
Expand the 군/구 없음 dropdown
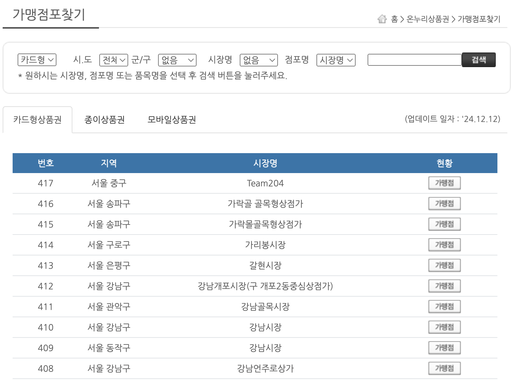click(177, 60)
